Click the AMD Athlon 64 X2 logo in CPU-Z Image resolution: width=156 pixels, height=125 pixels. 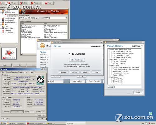pos(40,80)
